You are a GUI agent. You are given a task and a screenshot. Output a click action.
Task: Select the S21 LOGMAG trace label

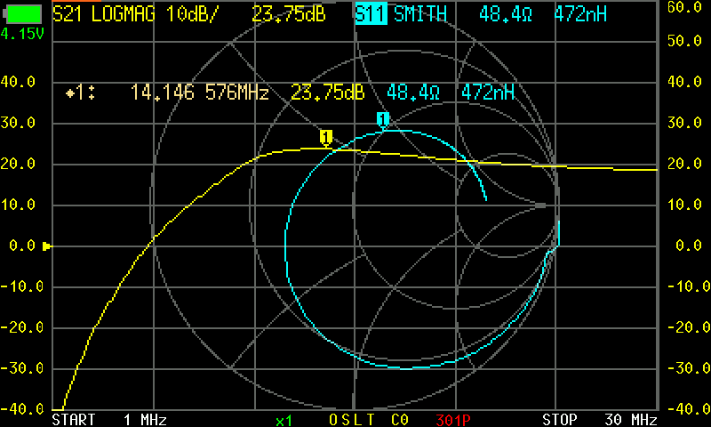[104, 14]
